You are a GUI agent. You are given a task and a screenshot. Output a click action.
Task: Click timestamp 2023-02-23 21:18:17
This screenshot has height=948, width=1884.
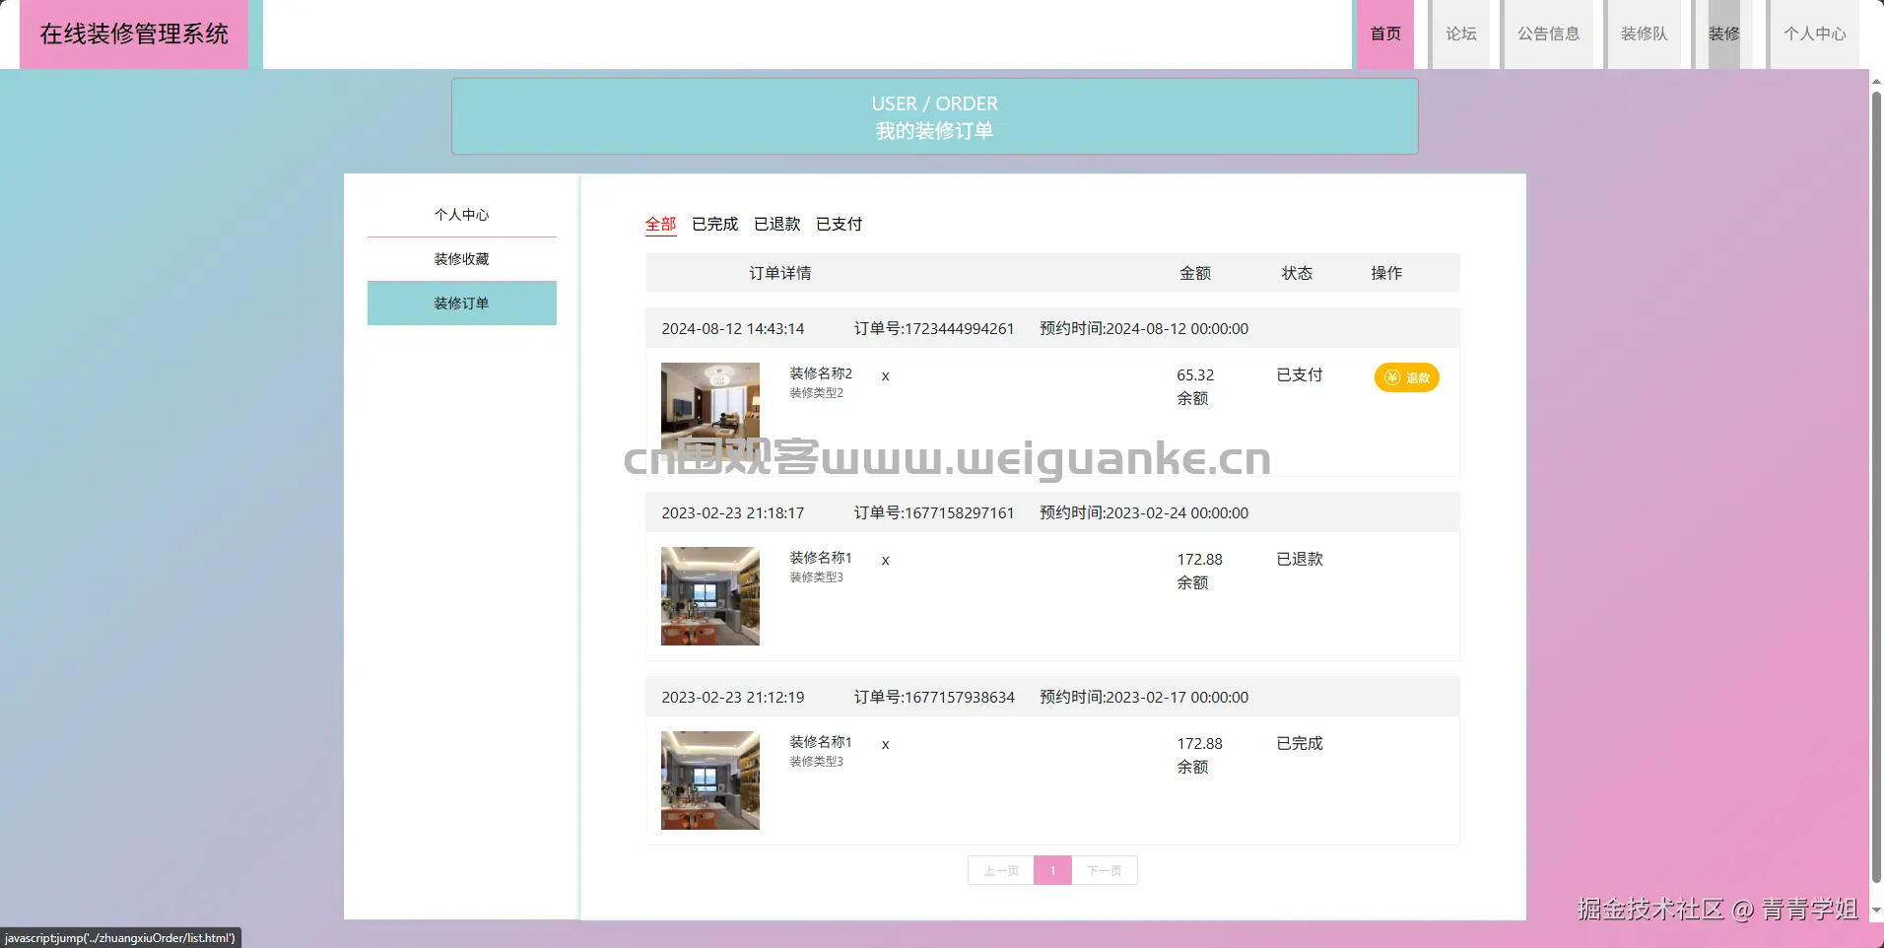coord(733,512)
